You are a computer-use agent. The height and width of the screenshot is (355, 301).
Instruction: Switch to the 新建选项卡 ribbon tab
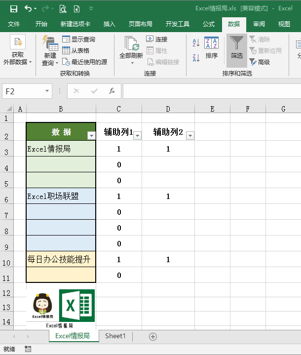coord(75,24)
